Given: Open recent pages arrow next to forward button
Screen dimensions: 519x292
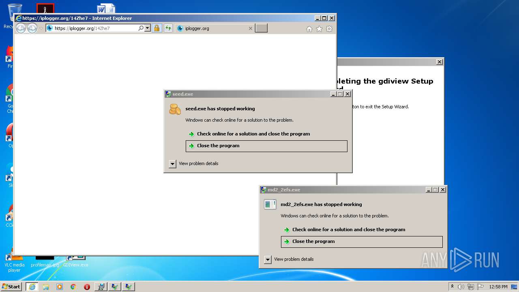Looking at the screenshot, I should tap(41, 28).
